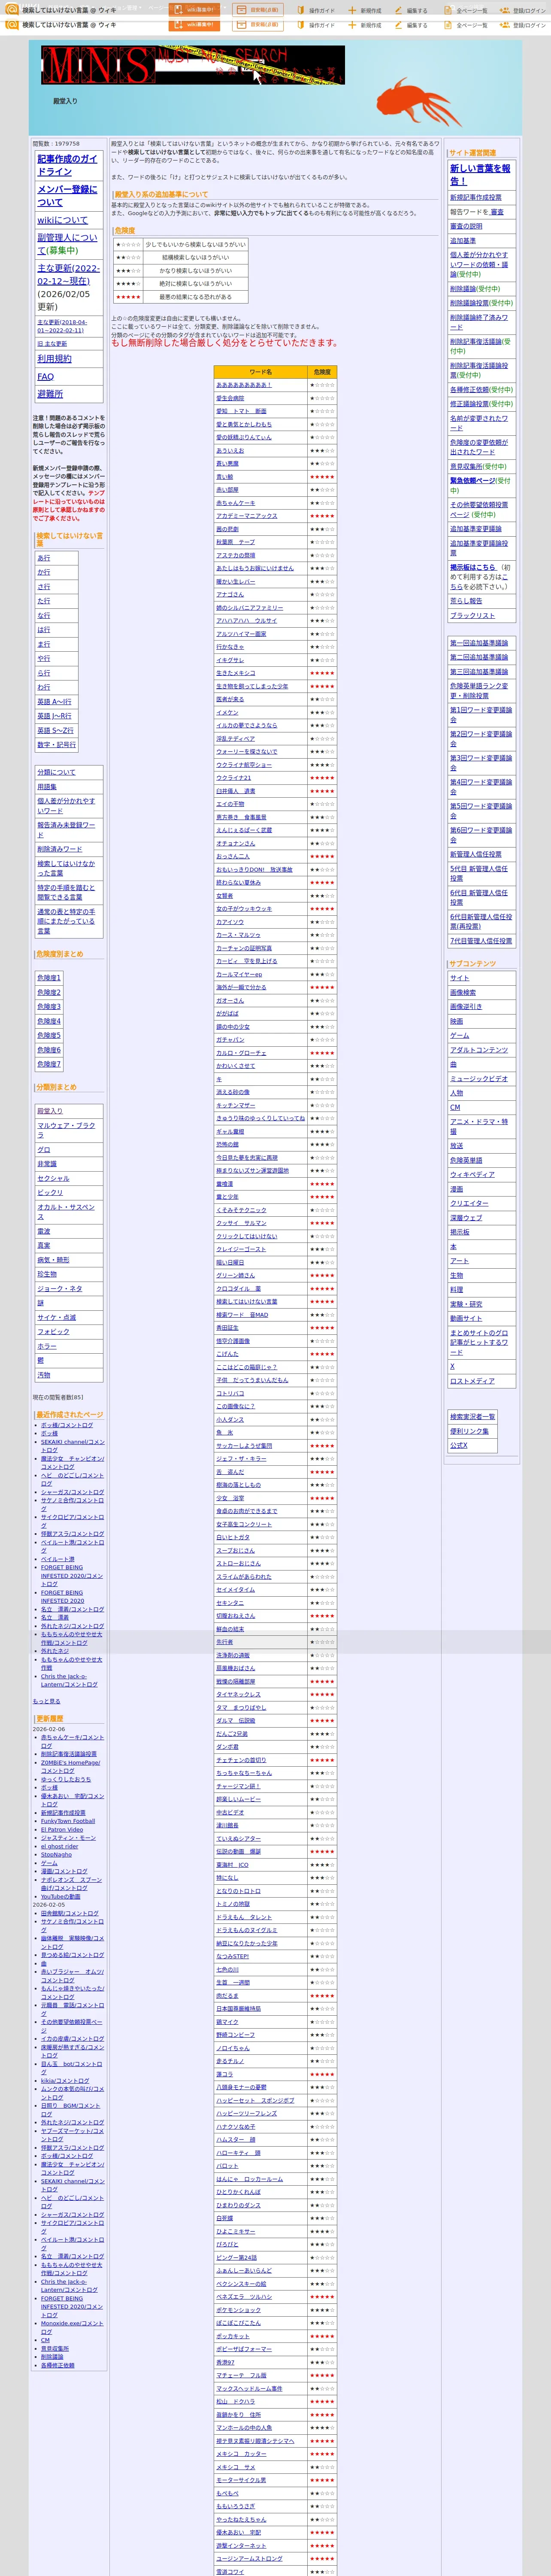Click the もっと見る link under recent pages
This screenshot has width=551, height=2576.
point(46,1700)
